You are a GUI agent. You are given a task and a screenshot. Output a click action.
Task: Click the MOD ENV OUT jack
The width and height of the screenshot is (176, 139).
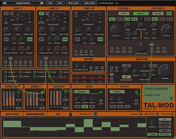pyautogui.click(x=96, y=114)
